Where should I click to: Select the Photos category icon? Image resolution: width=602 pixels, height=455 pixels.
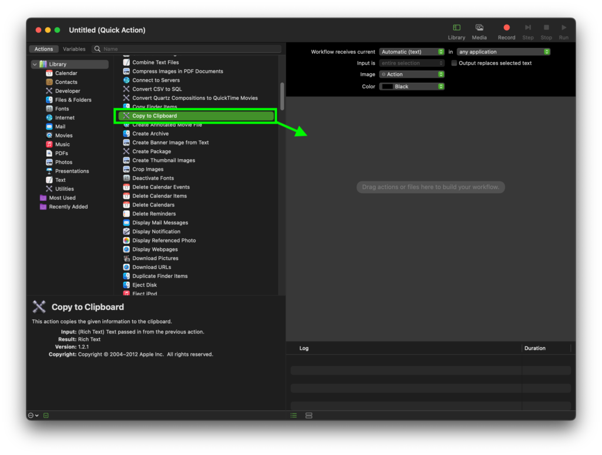[x=49, y=162]
